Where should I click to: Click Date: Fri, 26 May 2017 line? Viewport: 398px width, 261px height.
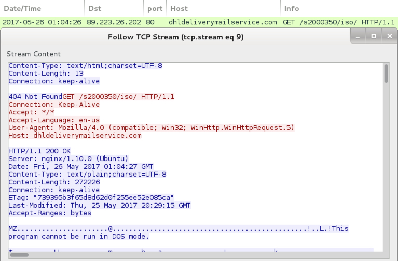81,167
